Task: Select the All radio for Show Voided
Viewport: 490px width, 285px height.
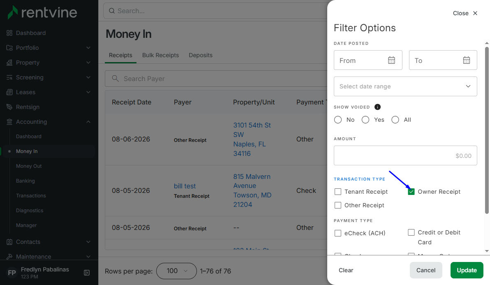Action: point(395,120)
